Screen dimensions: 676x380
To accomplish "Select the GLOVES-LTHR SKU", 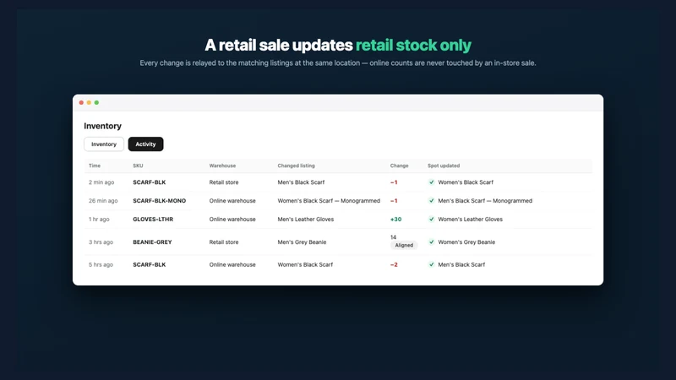I will click(x=153, y=220).
